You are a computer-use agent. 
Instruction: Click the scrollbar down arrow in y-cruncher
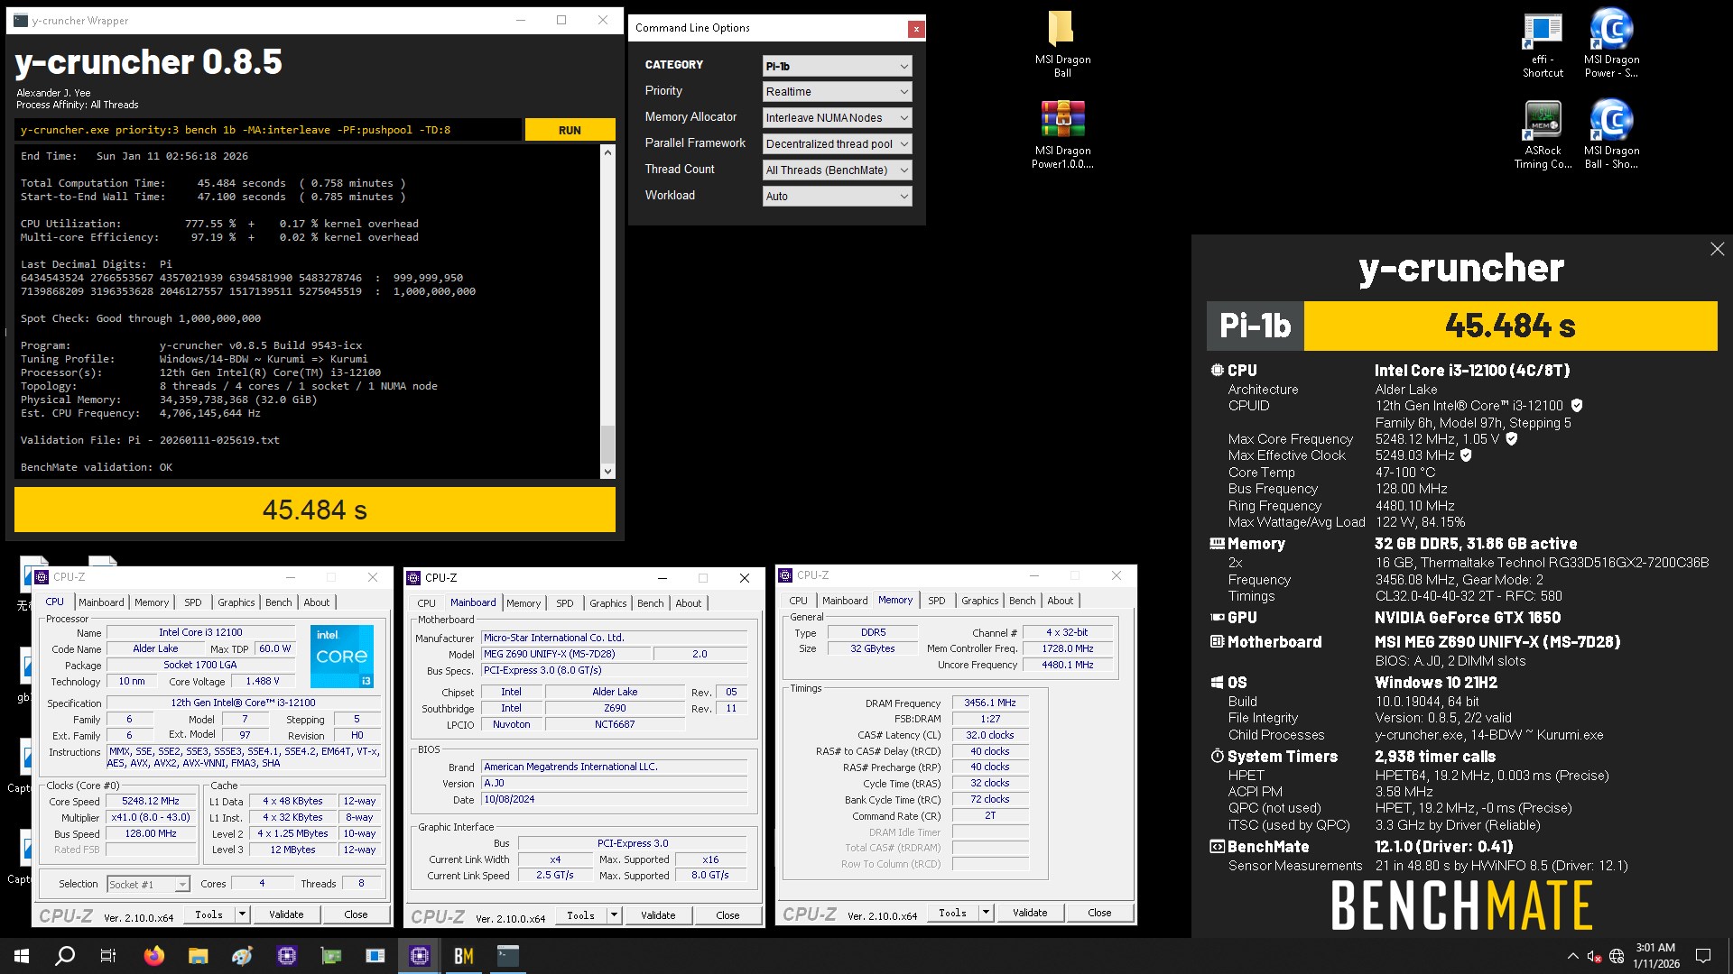607,471
